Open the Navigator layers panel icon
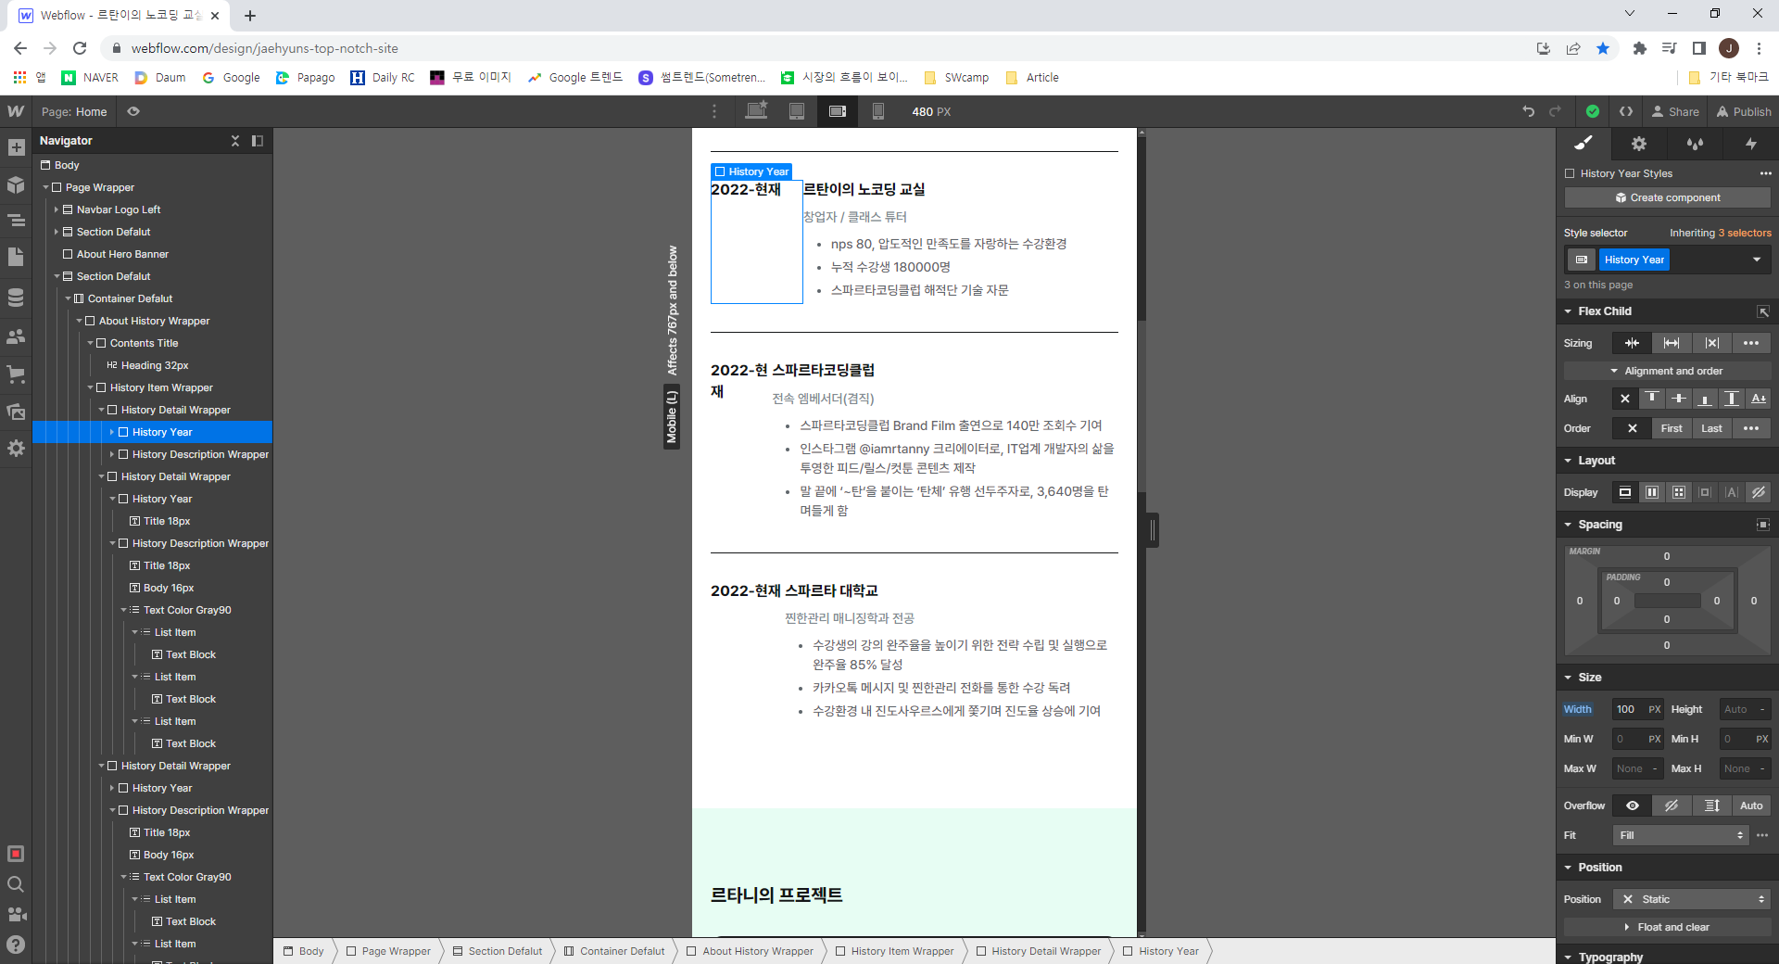This screenshot has height=964, width=1779. [x=16, y=221]
